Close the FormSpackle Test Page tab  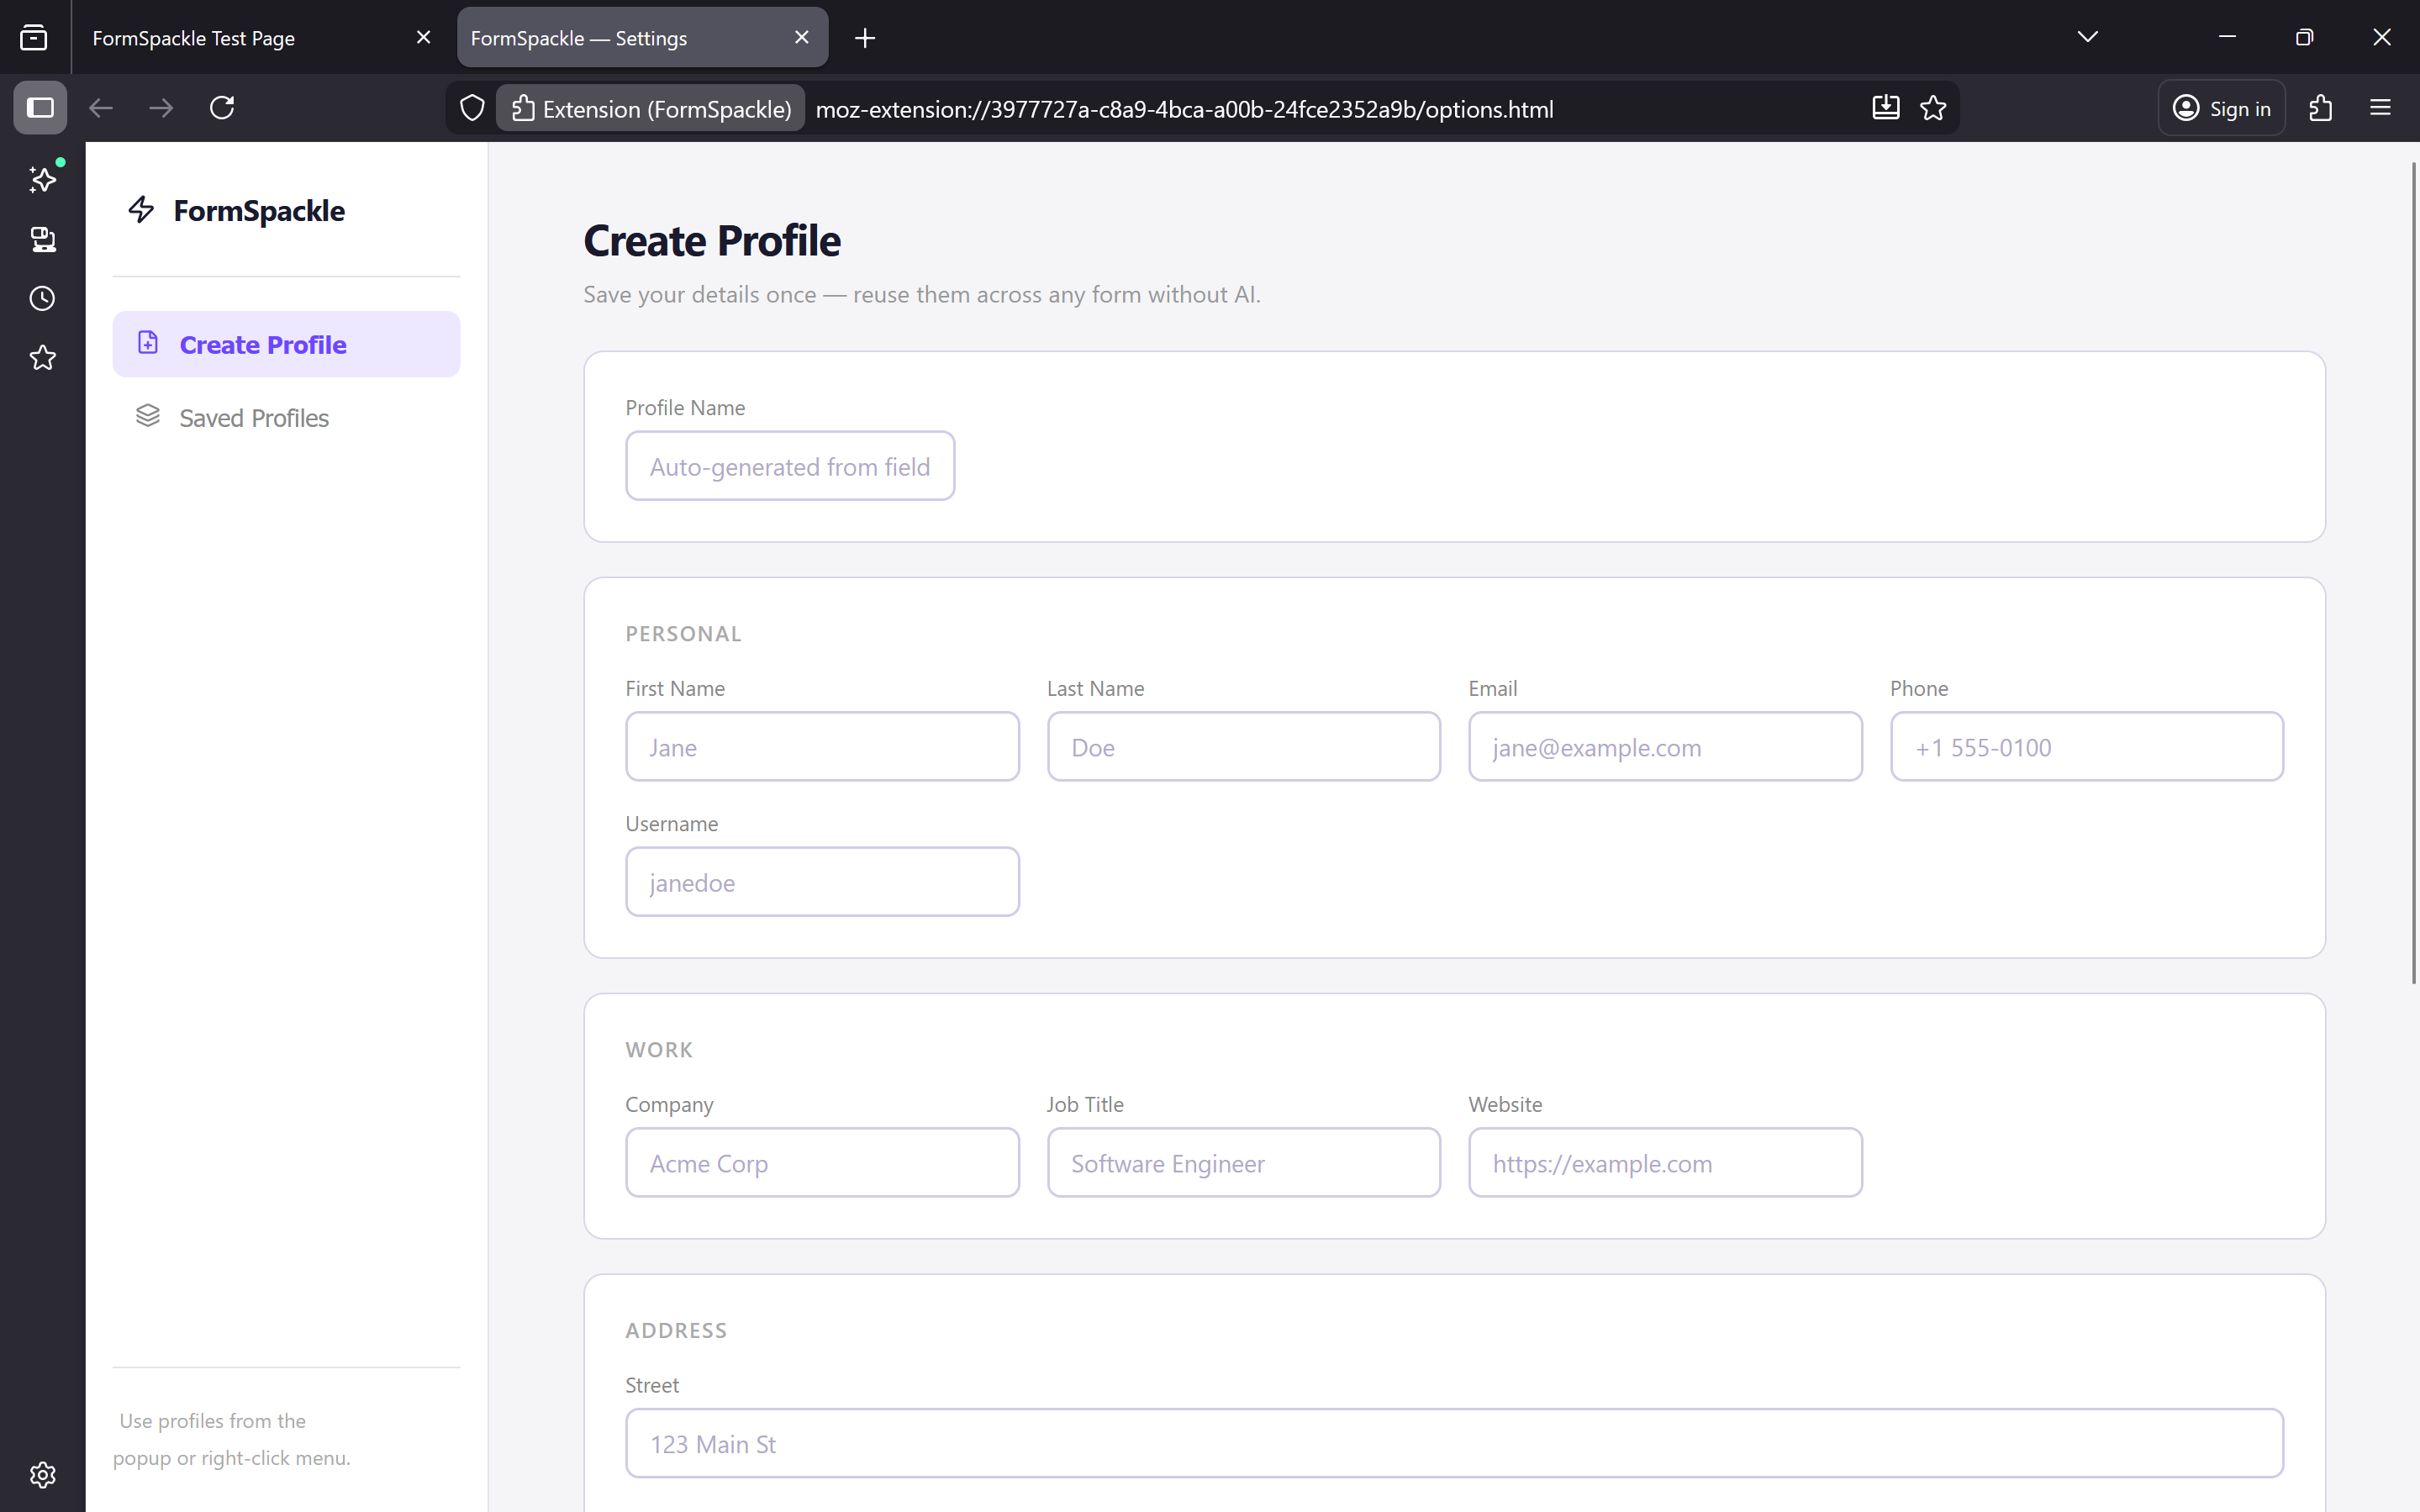tap(423, 37)
